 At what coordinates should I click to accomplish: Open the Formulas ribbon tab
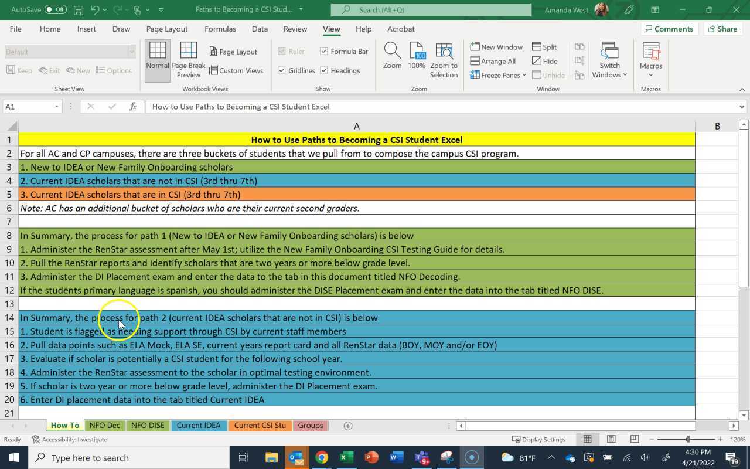coord(220,29)
